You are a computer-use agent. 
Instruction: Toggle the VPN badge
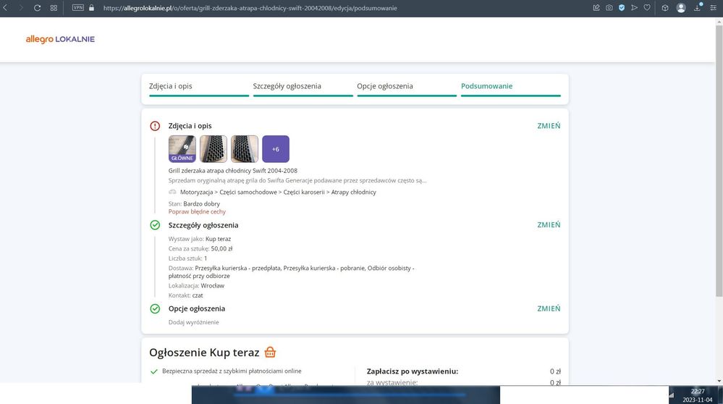click(78, 8)
